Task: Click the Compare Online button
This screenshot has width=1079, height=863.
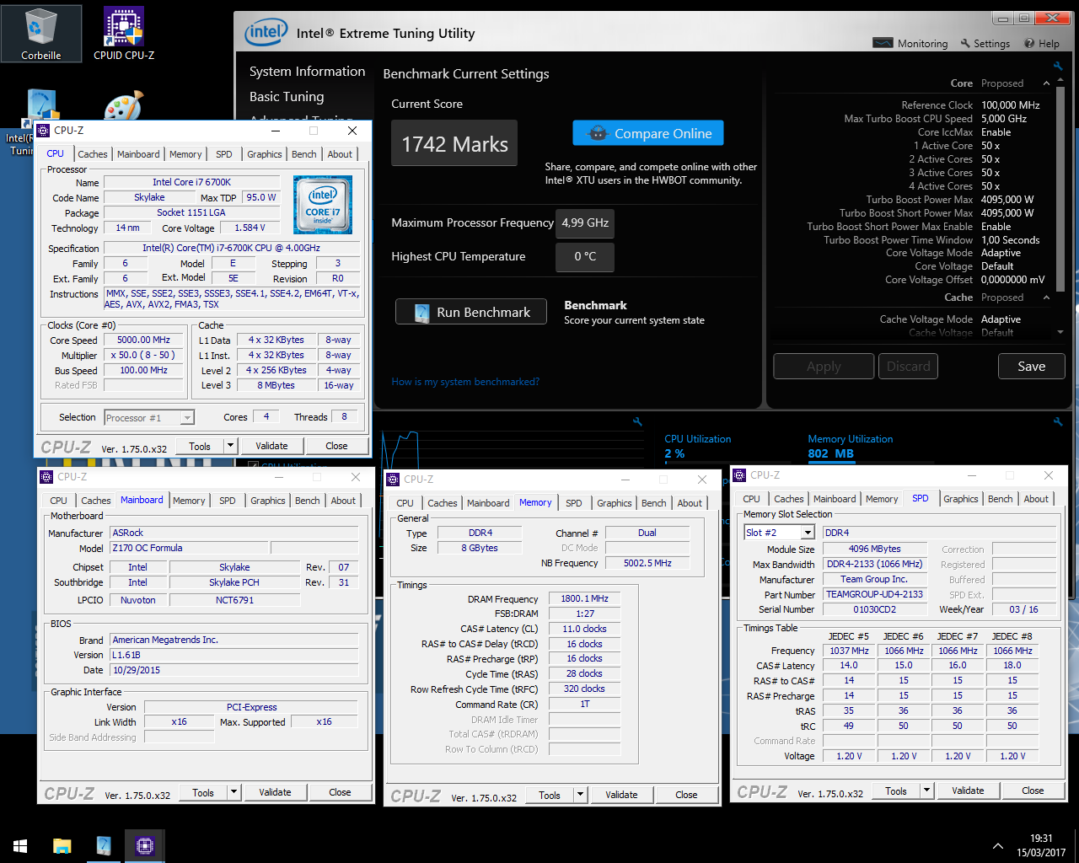Action: pos(648,133)
